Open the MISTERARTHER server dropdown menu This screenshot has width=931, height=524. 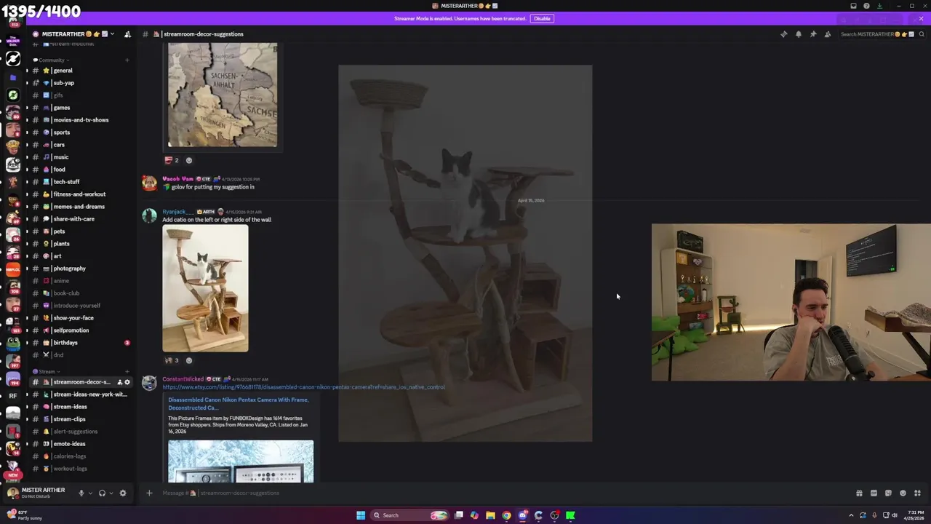point(73,34)
